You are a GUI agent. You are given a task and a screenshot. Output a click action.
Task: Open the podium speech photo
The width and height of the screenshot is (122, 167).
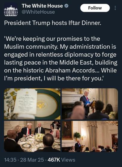tap(90, 104)
